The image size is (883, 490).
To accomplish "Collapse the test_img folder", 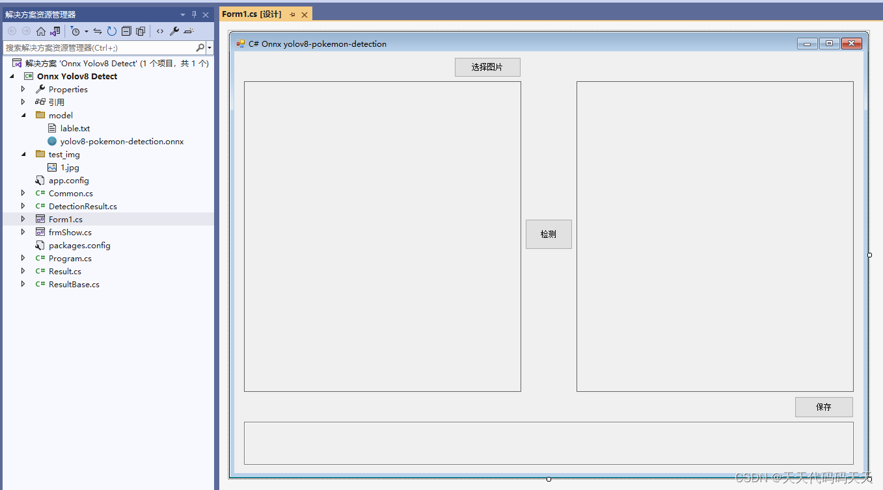I will click(23, 154).
